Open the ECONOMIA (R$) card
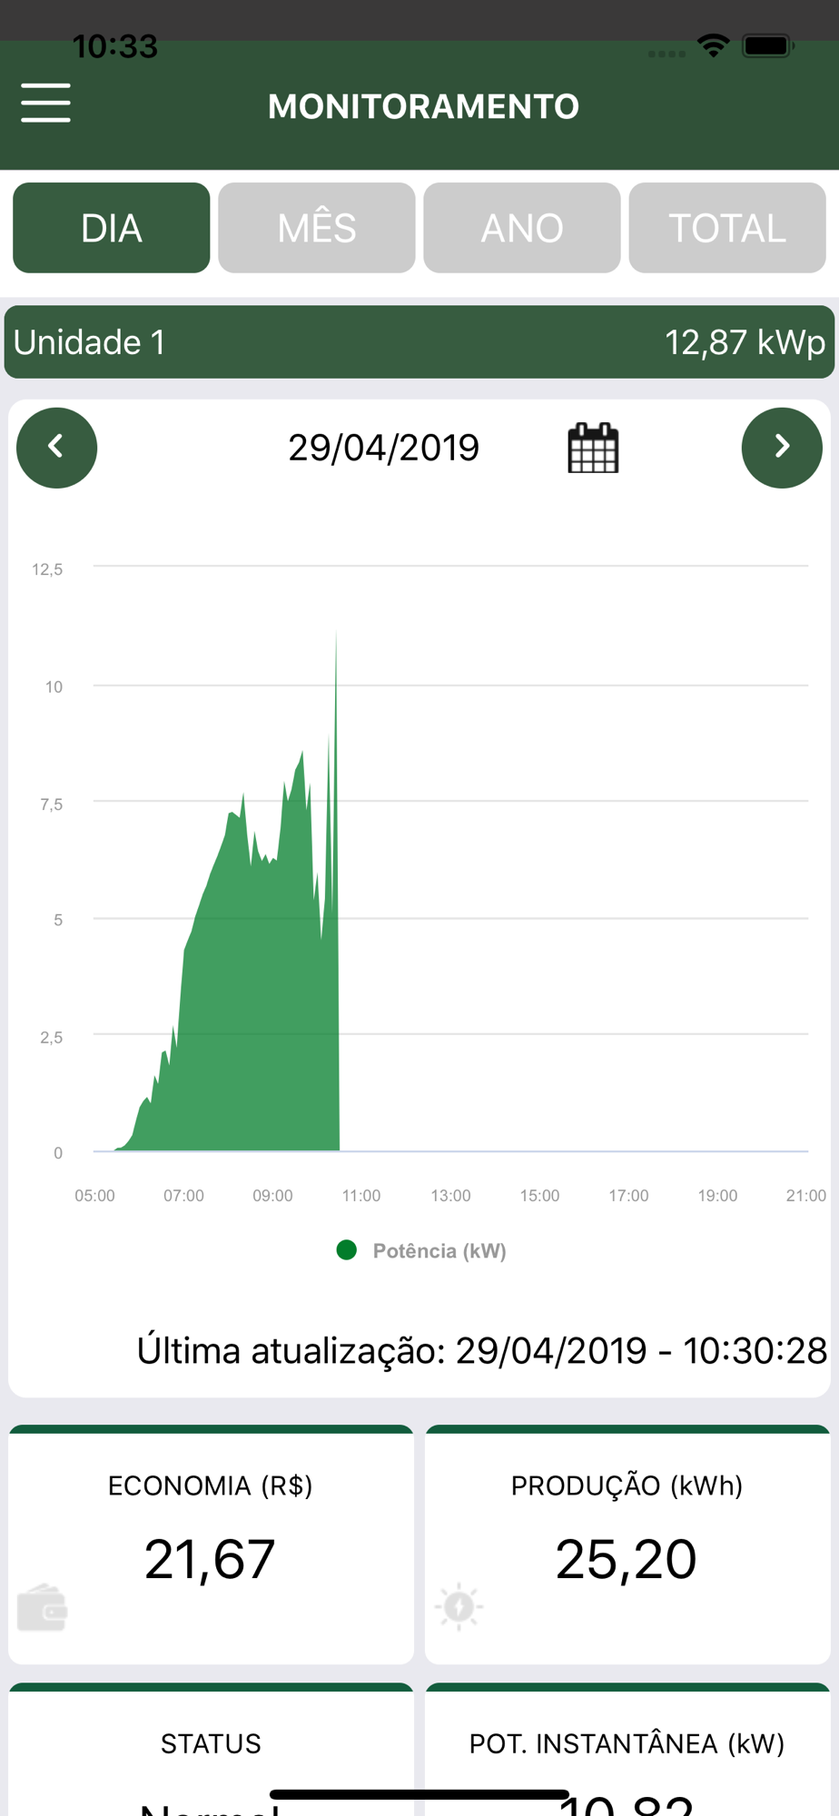The width and height of the screenshot is (839, 1816). pyautogui.click(x=211, y=1545)
